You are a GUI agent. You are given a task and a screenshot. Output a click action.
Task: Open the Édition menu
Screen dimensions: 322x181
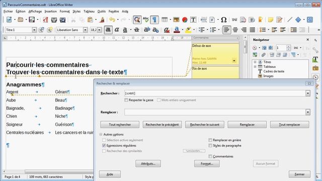(x=21, y=12)
